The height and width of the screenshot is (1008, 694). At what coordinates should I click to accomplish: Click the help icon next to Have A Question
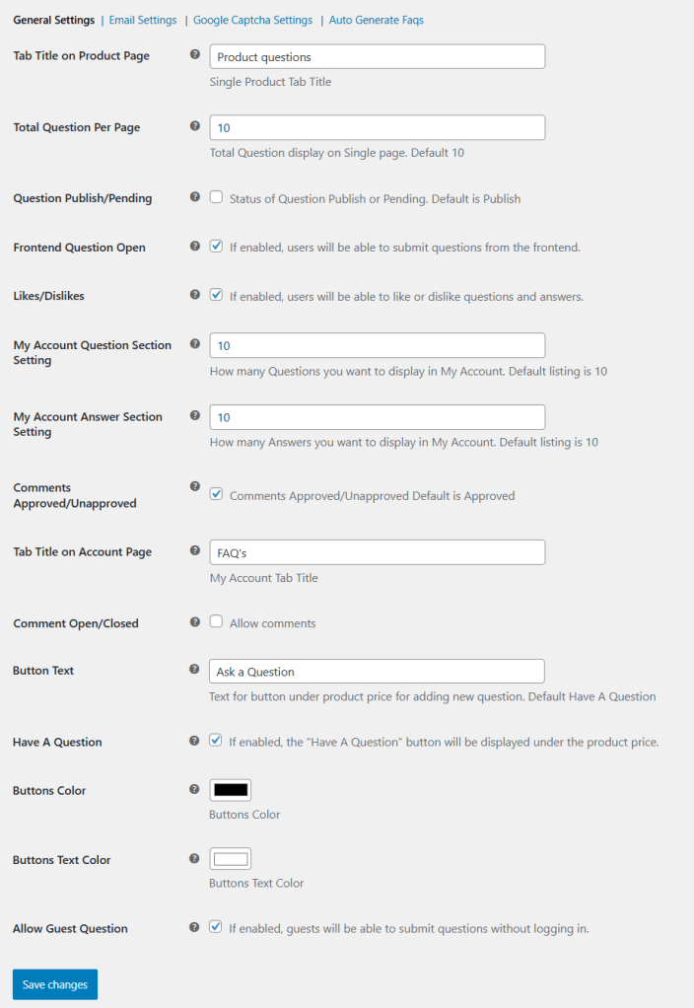(x=194, y=740)
